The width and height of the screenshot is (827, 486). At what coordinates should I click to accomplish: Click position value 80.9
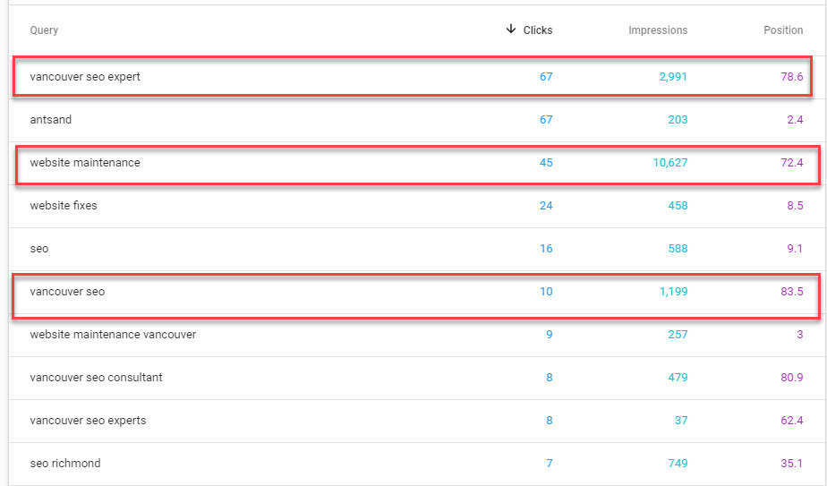click(792, 378)
